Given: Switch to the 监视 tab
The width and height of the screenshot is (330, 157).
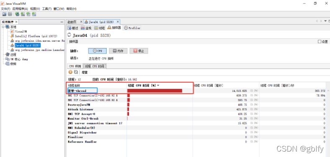Looking at the screenshot, I should pos(86,28).
